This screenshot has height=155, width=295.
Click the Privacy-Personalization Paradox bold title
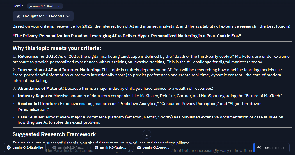click(127, 36)
